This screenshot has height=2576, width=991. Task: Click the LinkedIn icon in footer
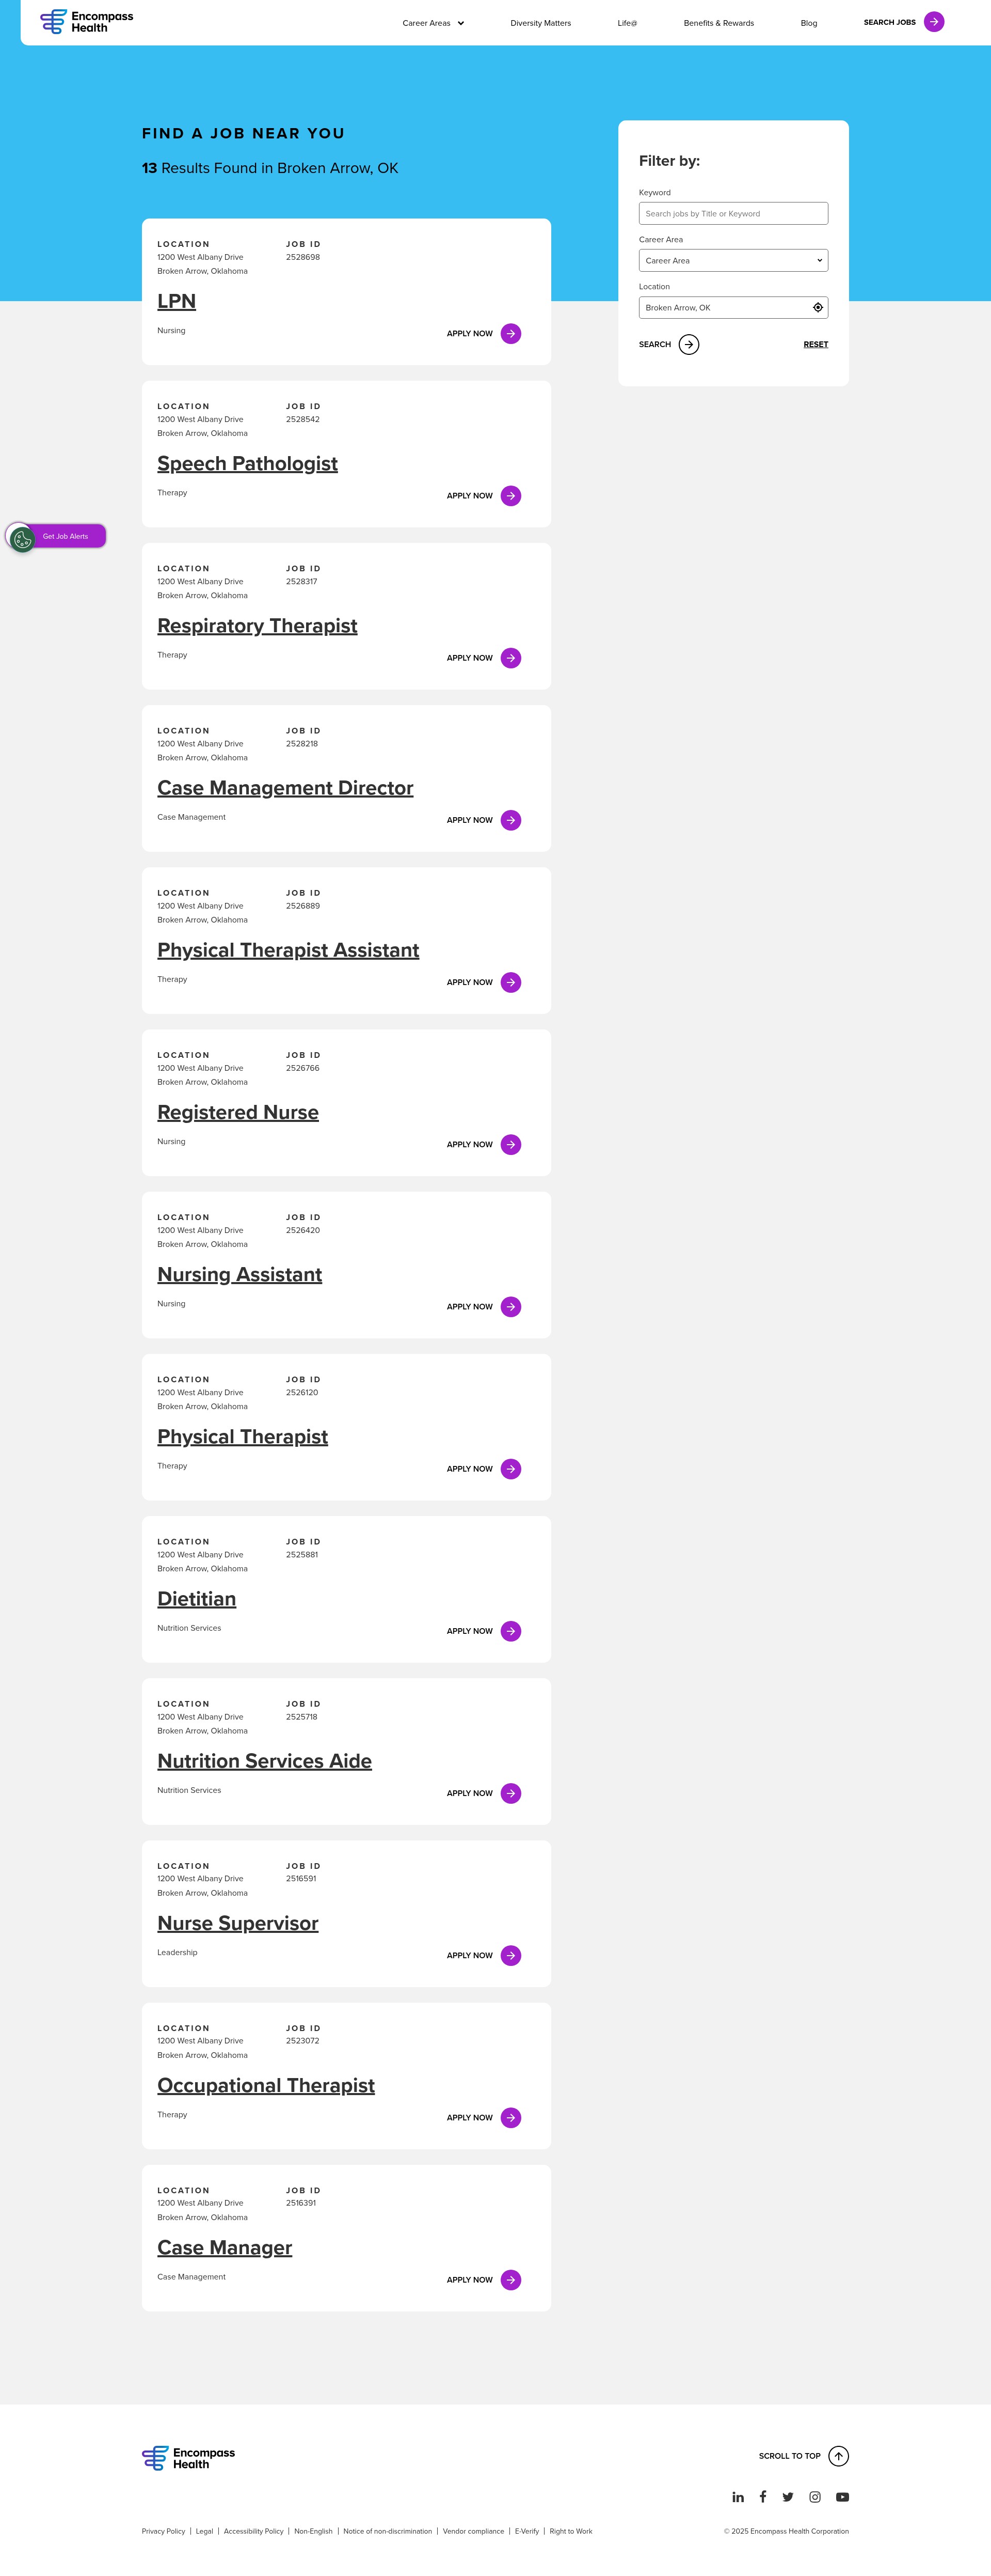tap(737, 2497)
